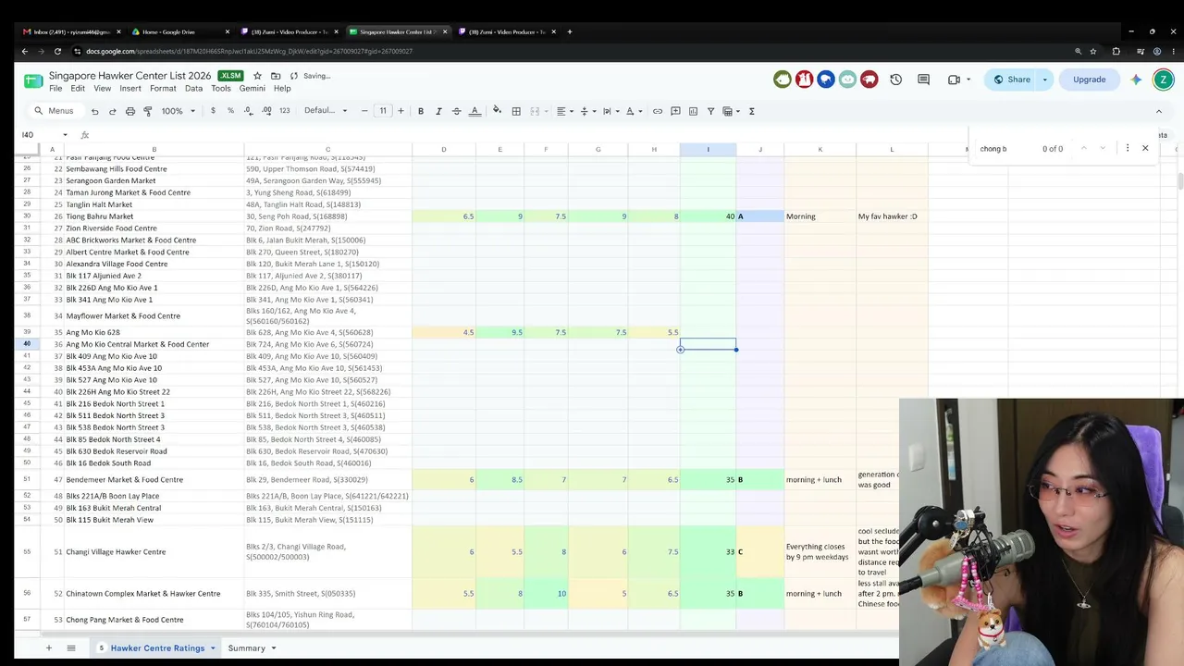
Task: Create a filter with funnel icon
Action: tap(710, 111)
